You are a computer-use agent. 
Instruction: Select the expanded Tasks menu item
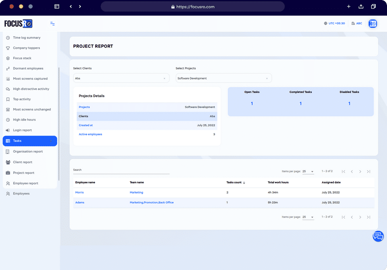click(x=30, y=141)
